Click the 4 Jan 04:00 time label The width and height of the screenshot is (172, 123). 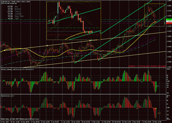[55, 122]
